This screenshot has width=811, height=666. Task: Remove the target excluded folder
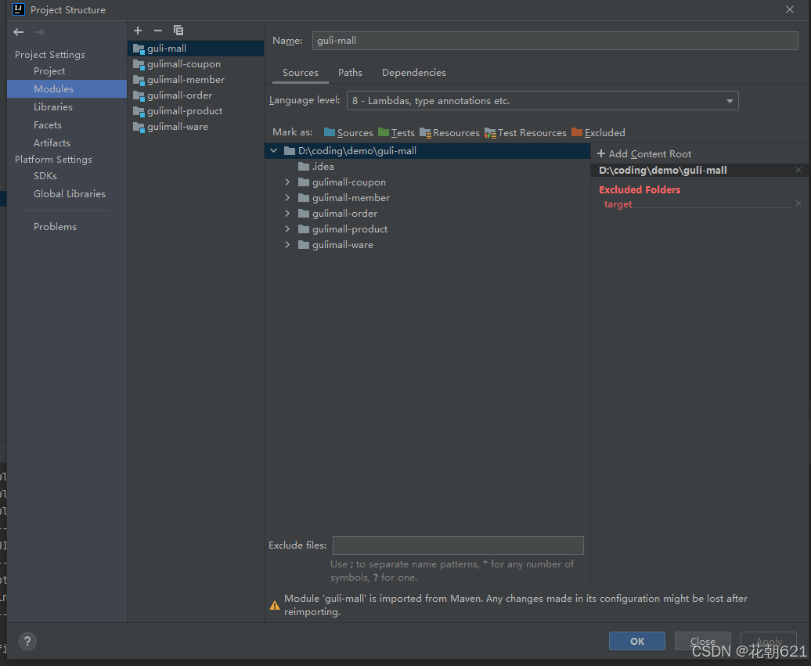(798, 203)
